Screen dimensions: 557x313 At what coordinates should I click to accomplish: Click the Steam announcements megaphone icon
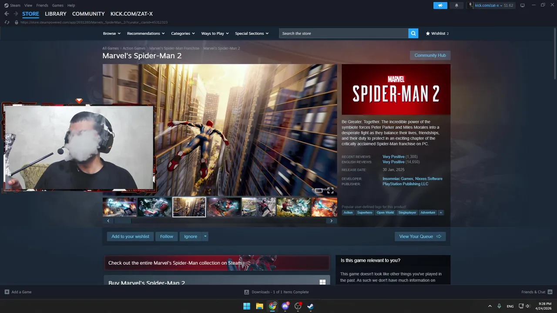[x=440, y=5]
